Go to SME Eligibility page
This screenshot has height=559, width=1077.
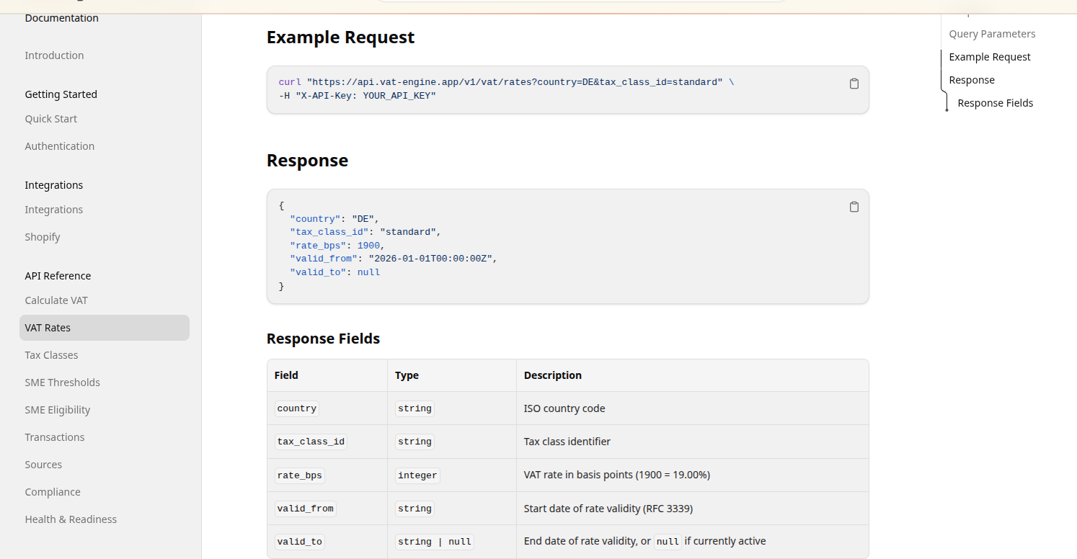[x=58, y=410]
